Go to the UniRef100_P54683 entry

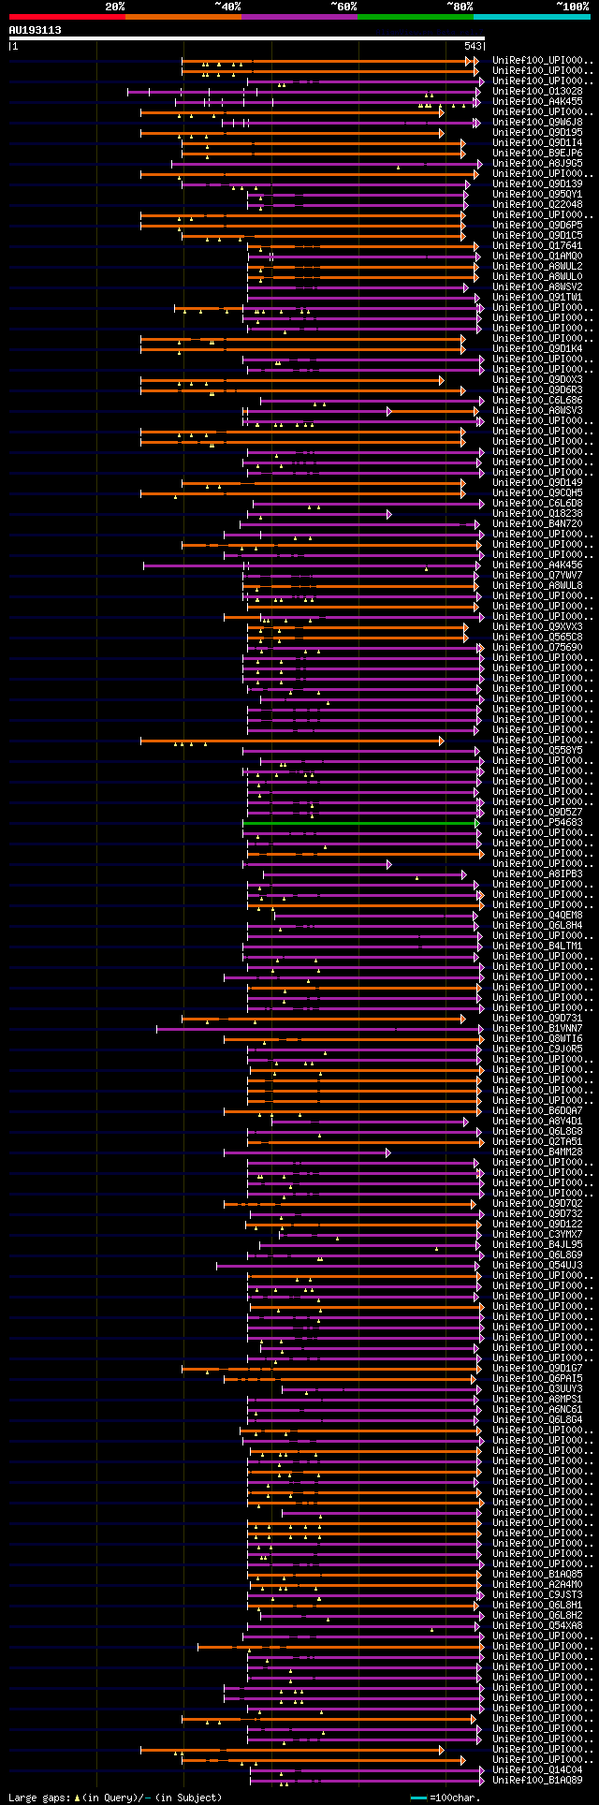tap(537, 822)
